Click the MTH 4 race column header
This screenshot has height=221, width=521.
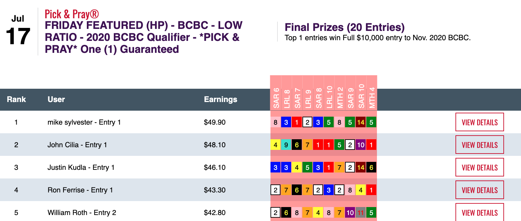372,98
